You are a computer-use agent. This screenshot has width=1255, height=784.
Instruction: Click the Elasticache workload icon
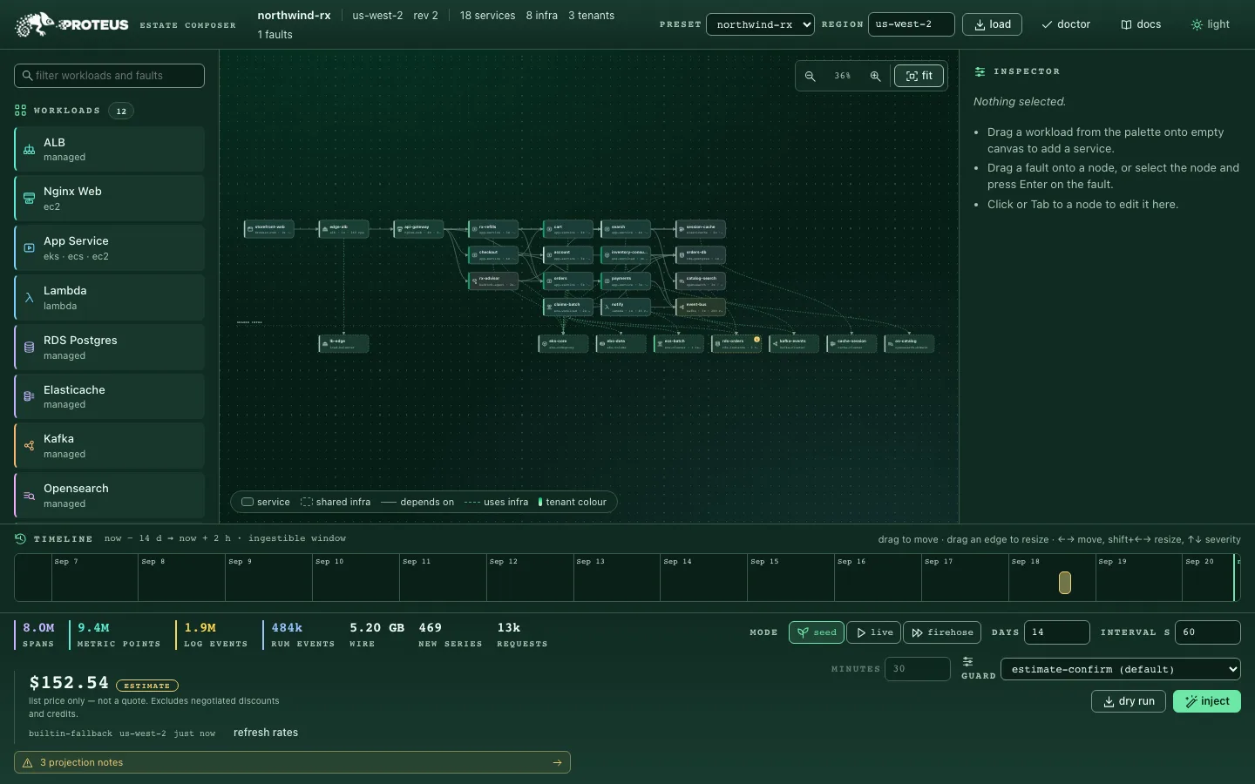click(x=29, y=396)
